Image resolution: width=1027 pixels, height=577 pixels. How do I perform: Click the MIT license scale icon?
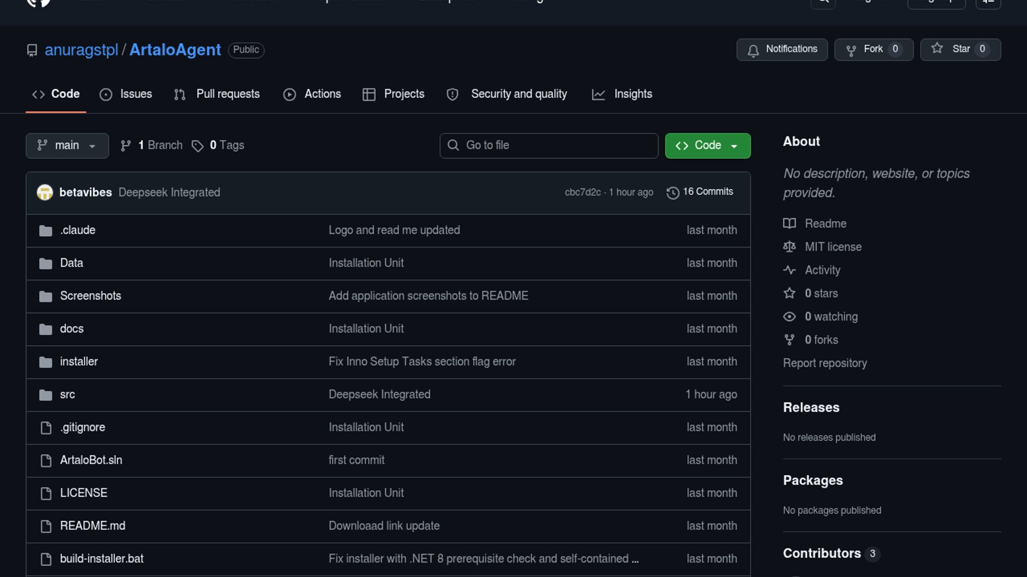[x=790, y=247]
